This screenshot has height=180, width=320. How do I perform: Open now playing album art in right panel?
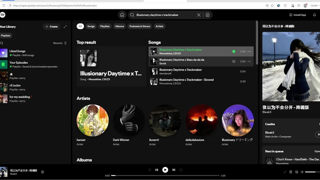point(291,66)
